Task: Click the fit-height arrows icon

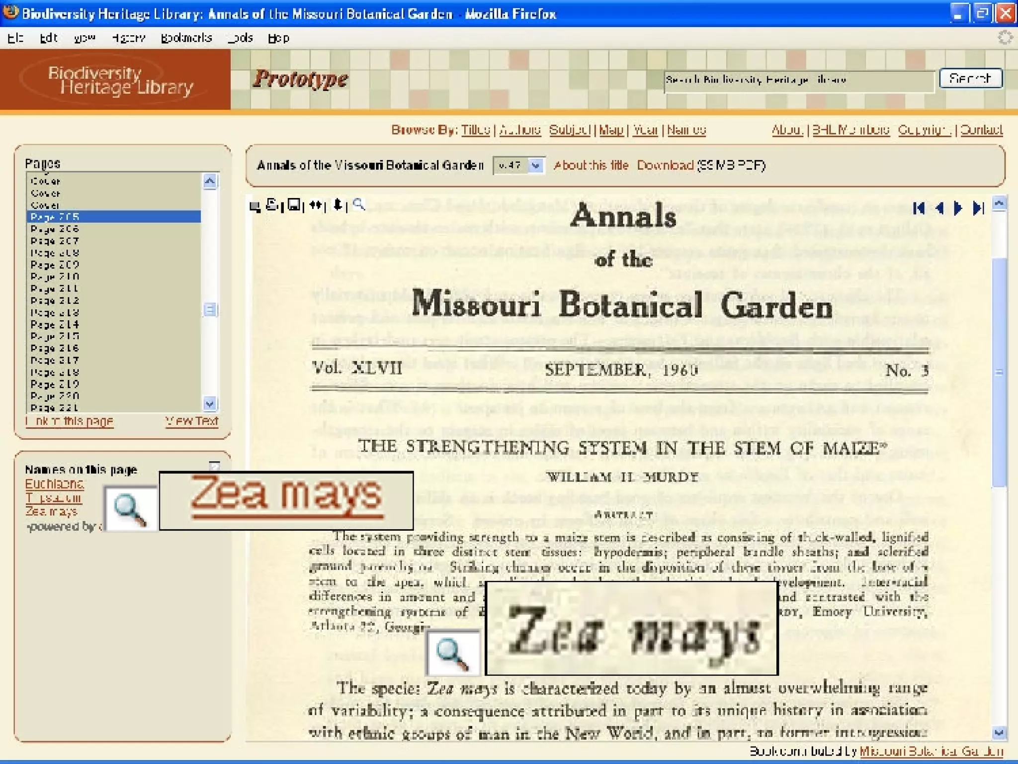Action: (x=338, y=205)
